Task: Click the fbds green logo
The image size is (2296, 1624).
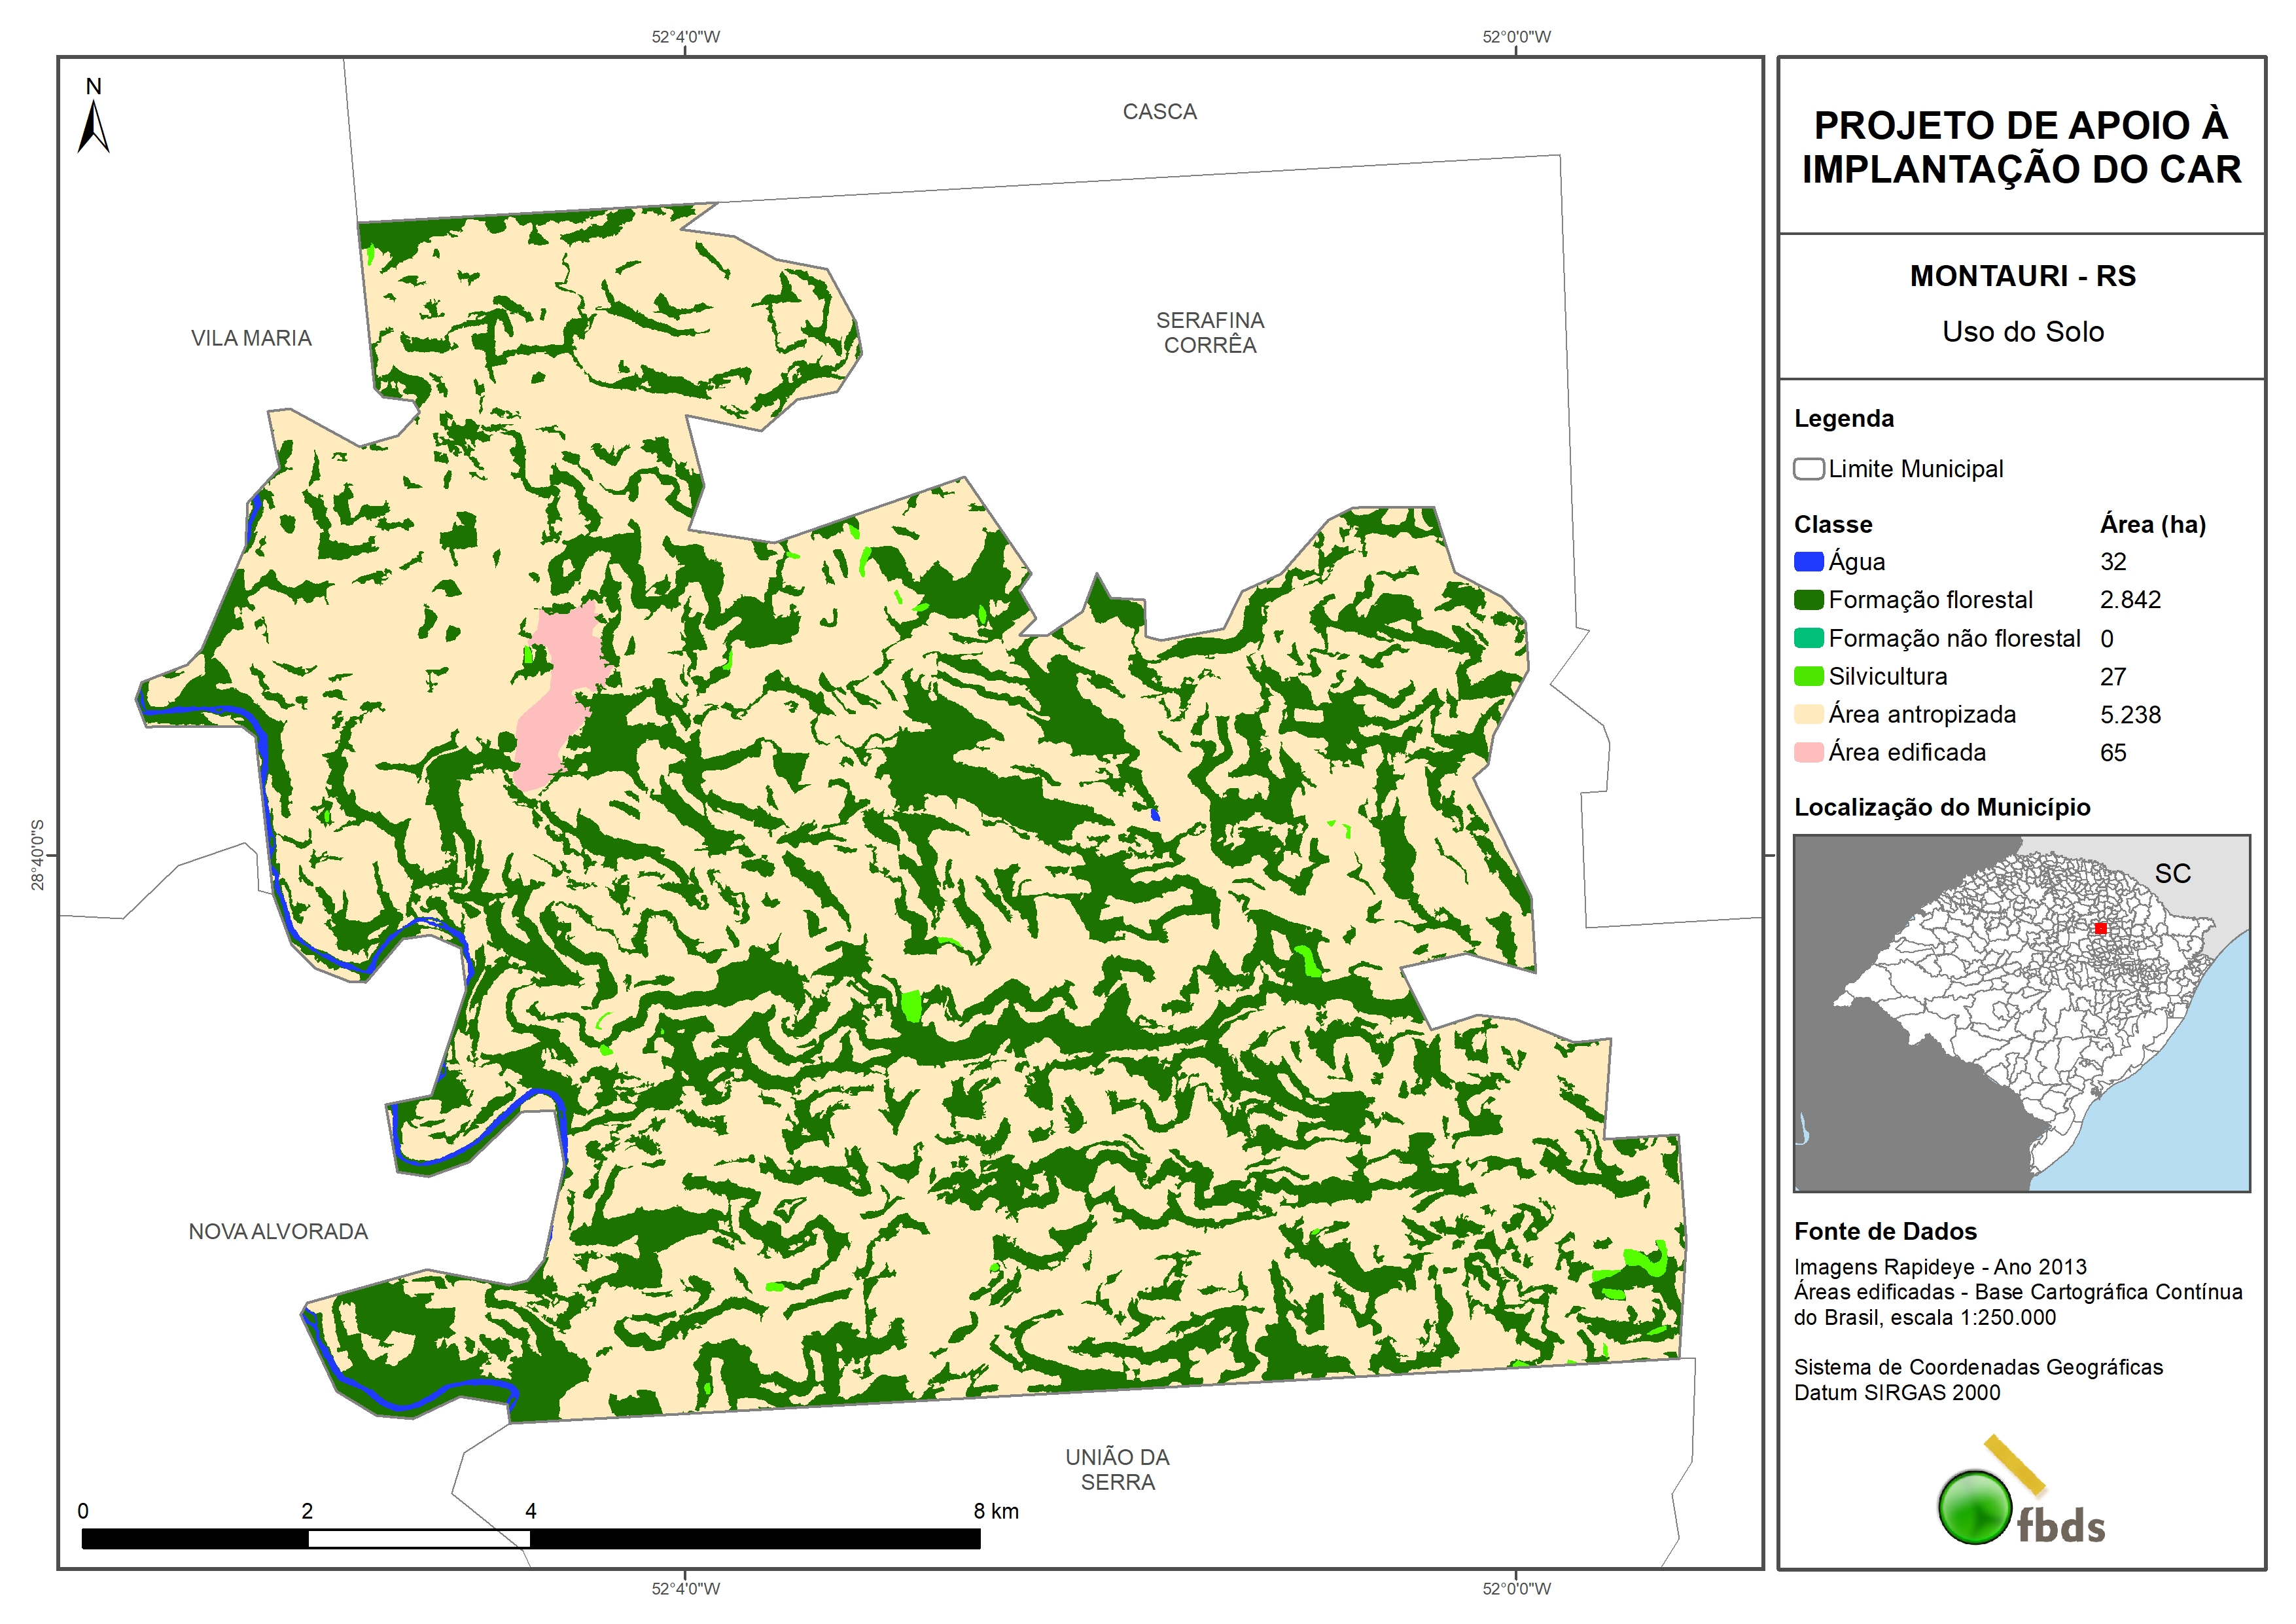Action: coord(1976,1507)
